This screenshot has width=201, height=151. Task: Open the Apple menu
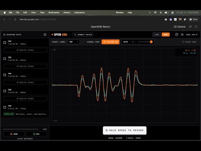pyautogui.click(x=5, y=13)
